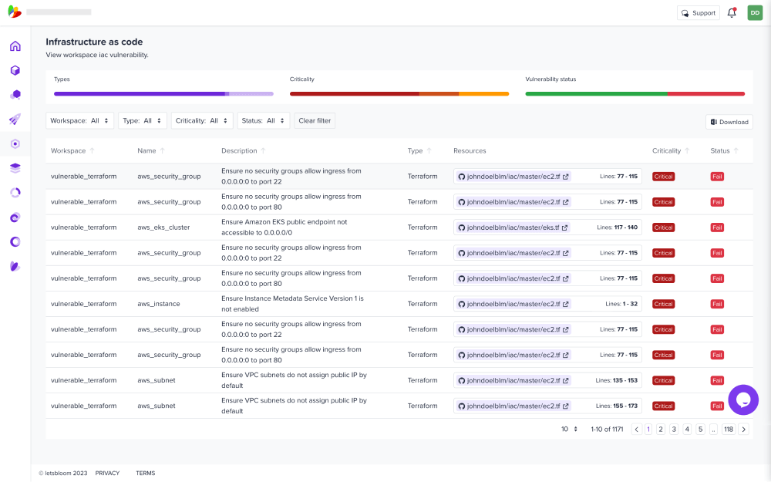Open the chat bubble widget
771x482 pixels.
pos(743,399)
